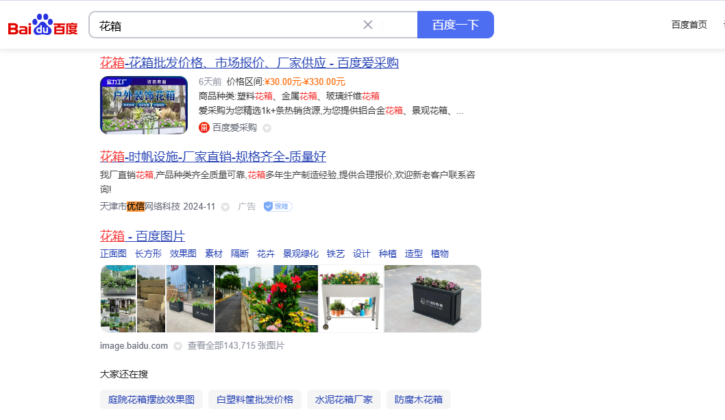Select the 种植 image tag
The image size is (725, 420).
[x=387, y=254]
